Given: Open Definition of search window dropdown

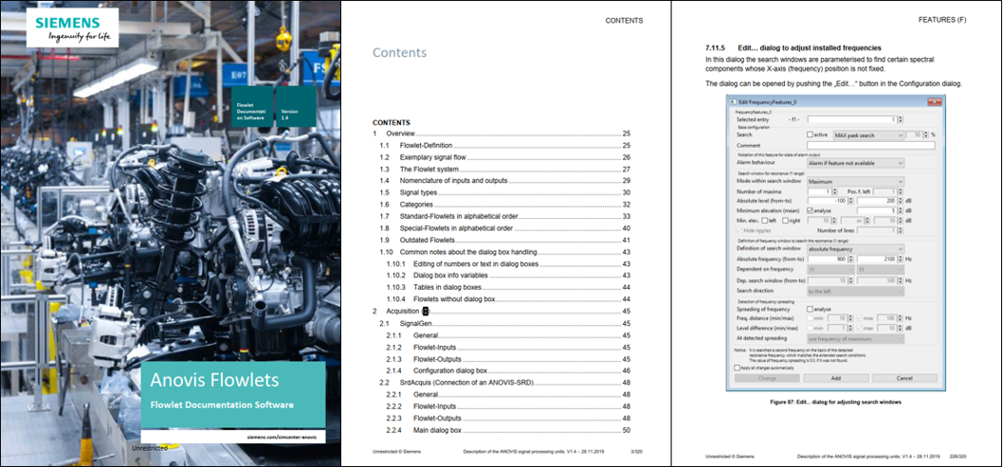Looking at the screenshot, I should [x=856, y=249].
